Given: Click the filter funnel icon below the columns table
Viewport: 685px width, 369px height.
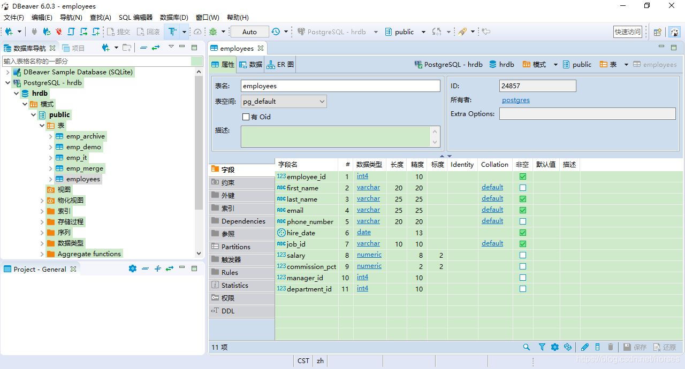Looking at the screenshot, I should 542,347.
